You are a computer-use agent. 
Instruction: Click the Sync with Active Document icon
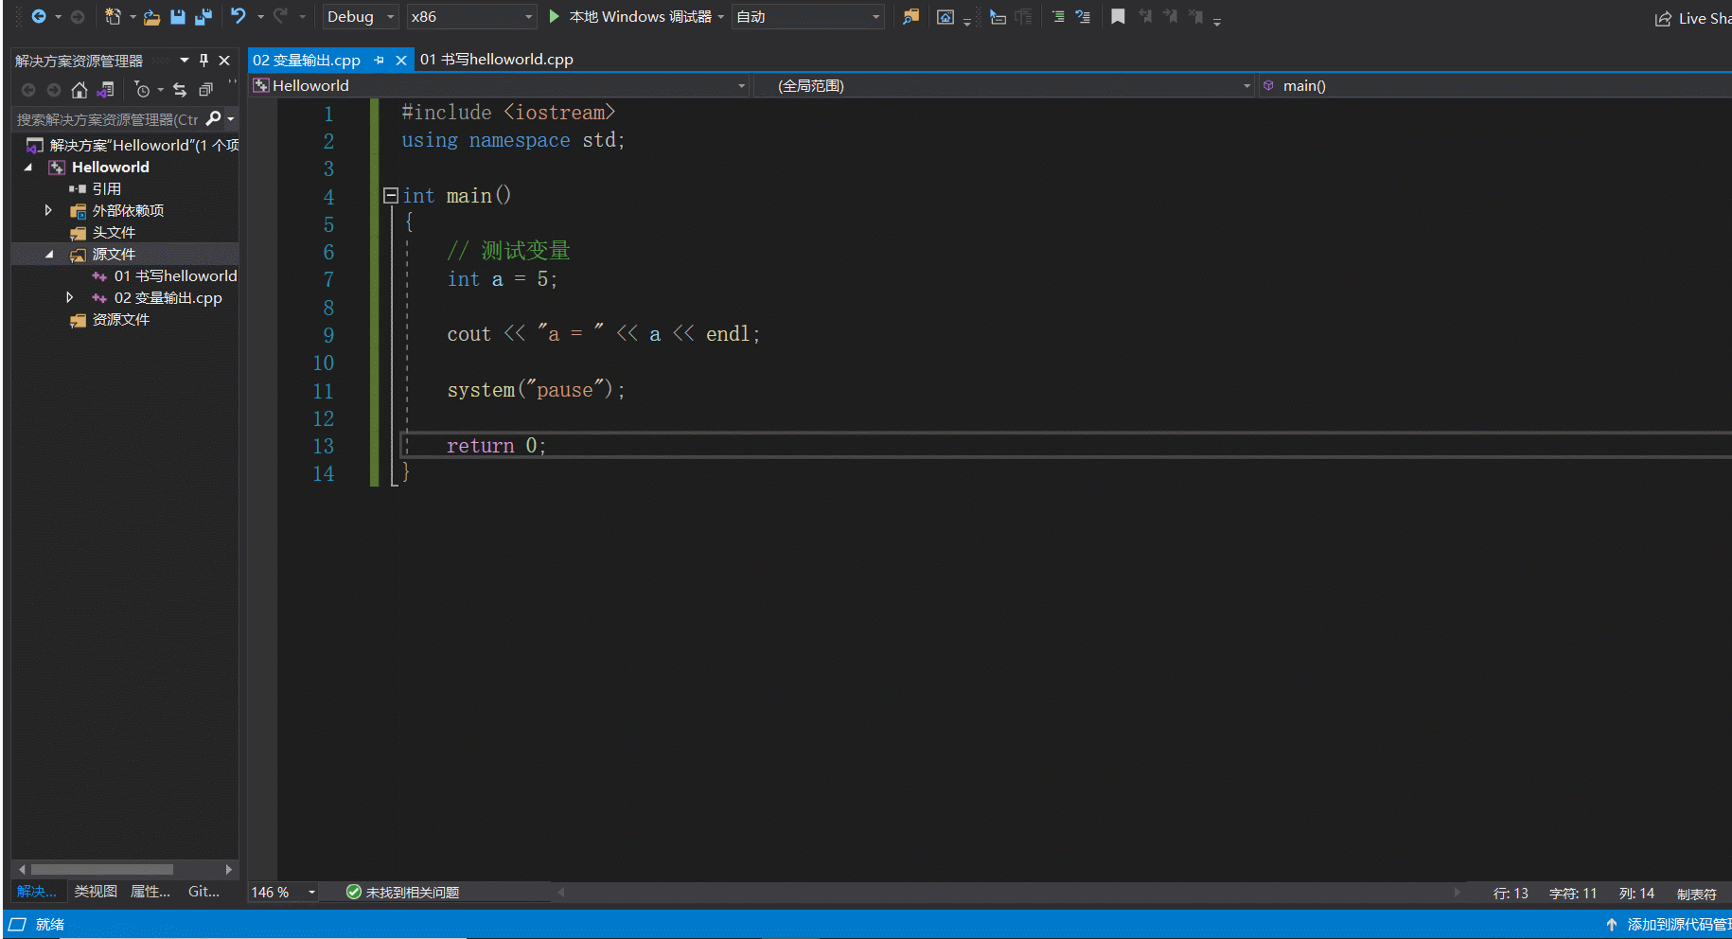[x=180, y=90]
